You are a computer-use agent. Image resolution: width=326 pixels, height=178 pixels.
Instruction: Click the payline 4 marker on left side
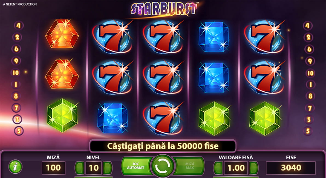[19, 26]
